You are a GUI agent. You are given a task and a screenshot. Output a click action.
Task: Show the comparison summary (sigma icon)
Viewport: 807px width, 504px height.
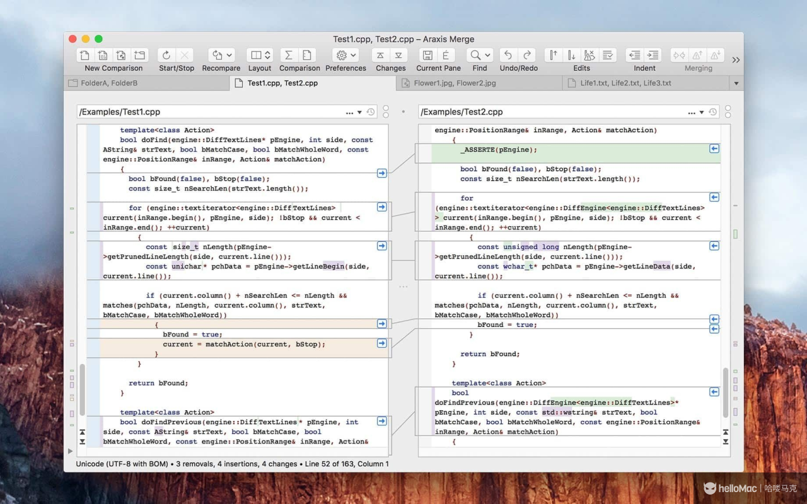click(289, 55)
